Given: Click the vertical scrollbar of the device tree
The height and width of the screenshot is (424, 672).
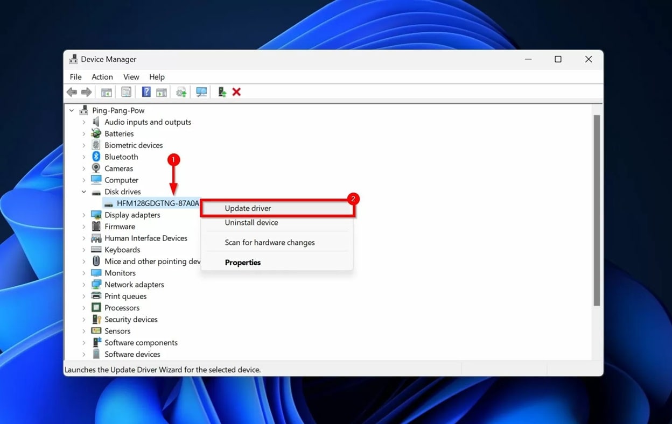Looking at the screenshot, I should pos(596,210).
